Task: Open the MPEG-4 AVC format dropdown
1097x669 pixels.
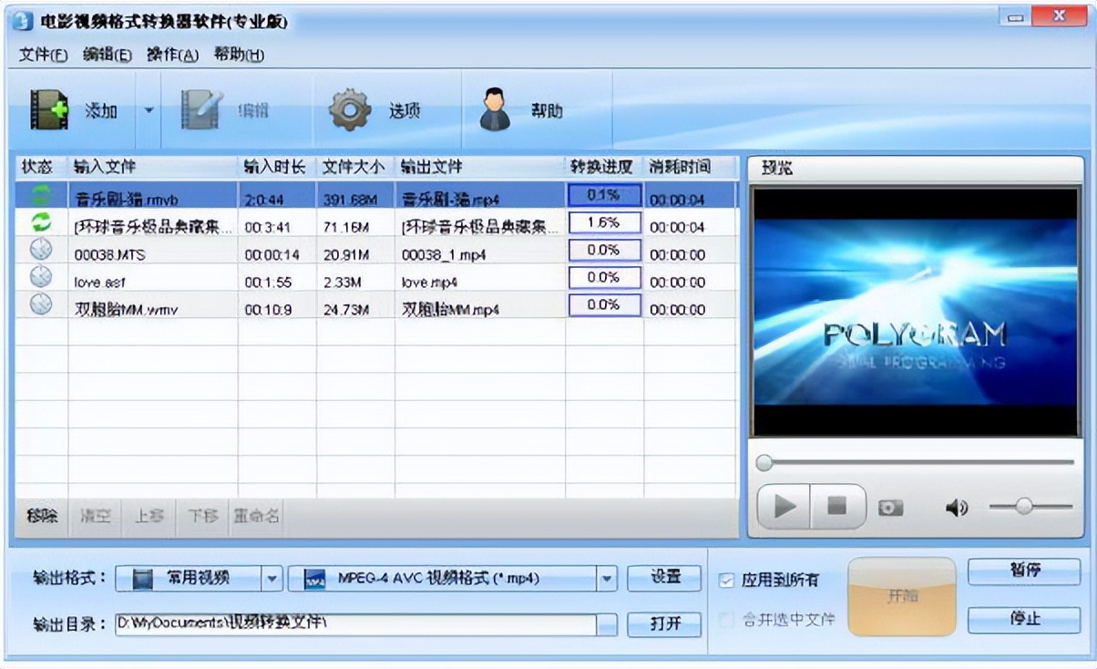Action: [608, 578]
